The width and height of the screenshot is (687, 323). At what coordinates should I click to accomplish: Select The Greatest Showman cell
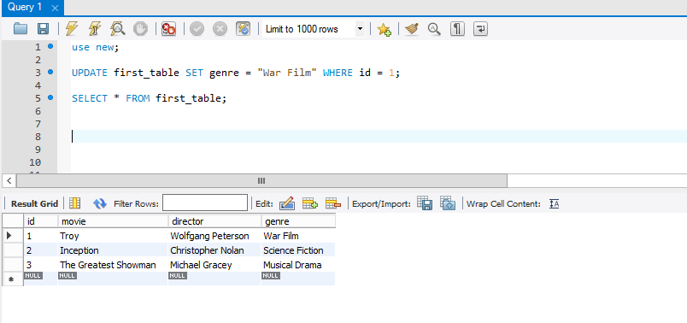113,265
